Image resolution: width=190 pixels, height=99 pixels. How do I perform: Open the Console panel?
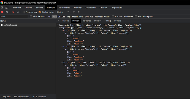tap(29, 8)
